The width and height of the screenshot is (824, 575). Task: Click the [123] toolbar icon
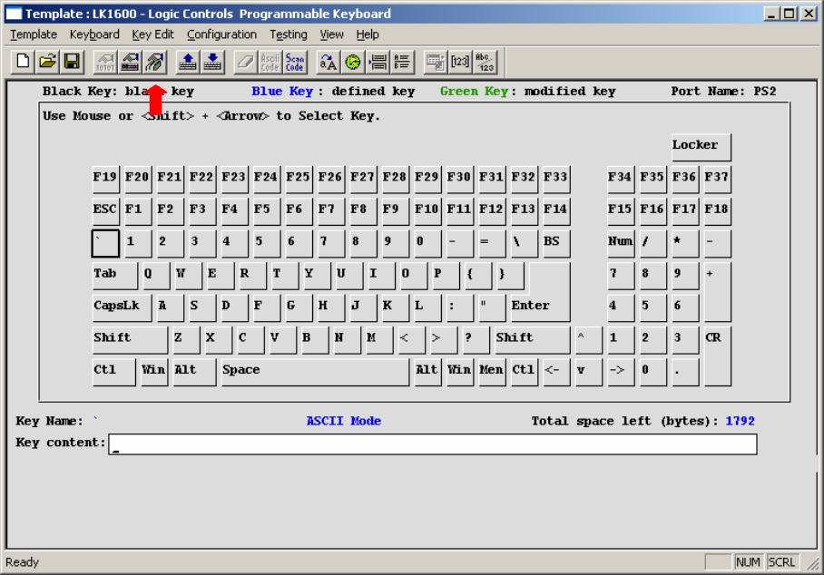tap(460, 62)
